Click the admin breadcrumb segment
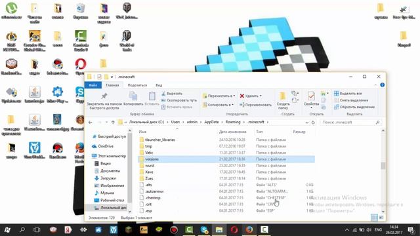Viewport: 420px width, 236px height. 192,122
